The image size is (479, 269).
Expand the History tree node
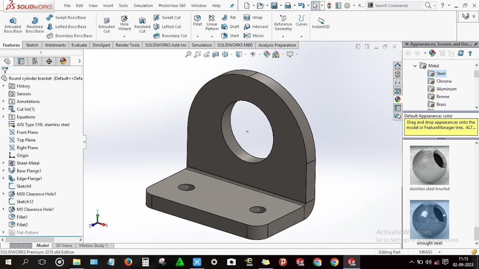3,86
